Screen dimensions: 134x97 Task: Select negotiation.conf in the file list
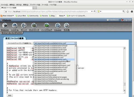[54, 61]
